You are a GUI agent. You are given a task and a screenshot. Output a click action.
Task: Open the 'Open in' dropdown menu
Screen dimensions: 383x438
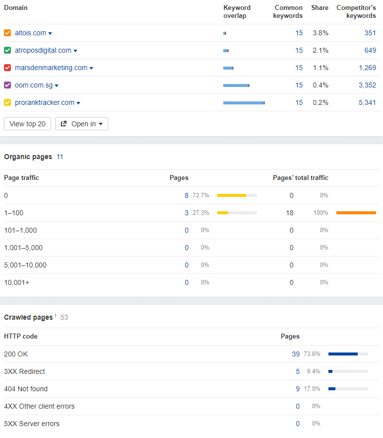81,124
